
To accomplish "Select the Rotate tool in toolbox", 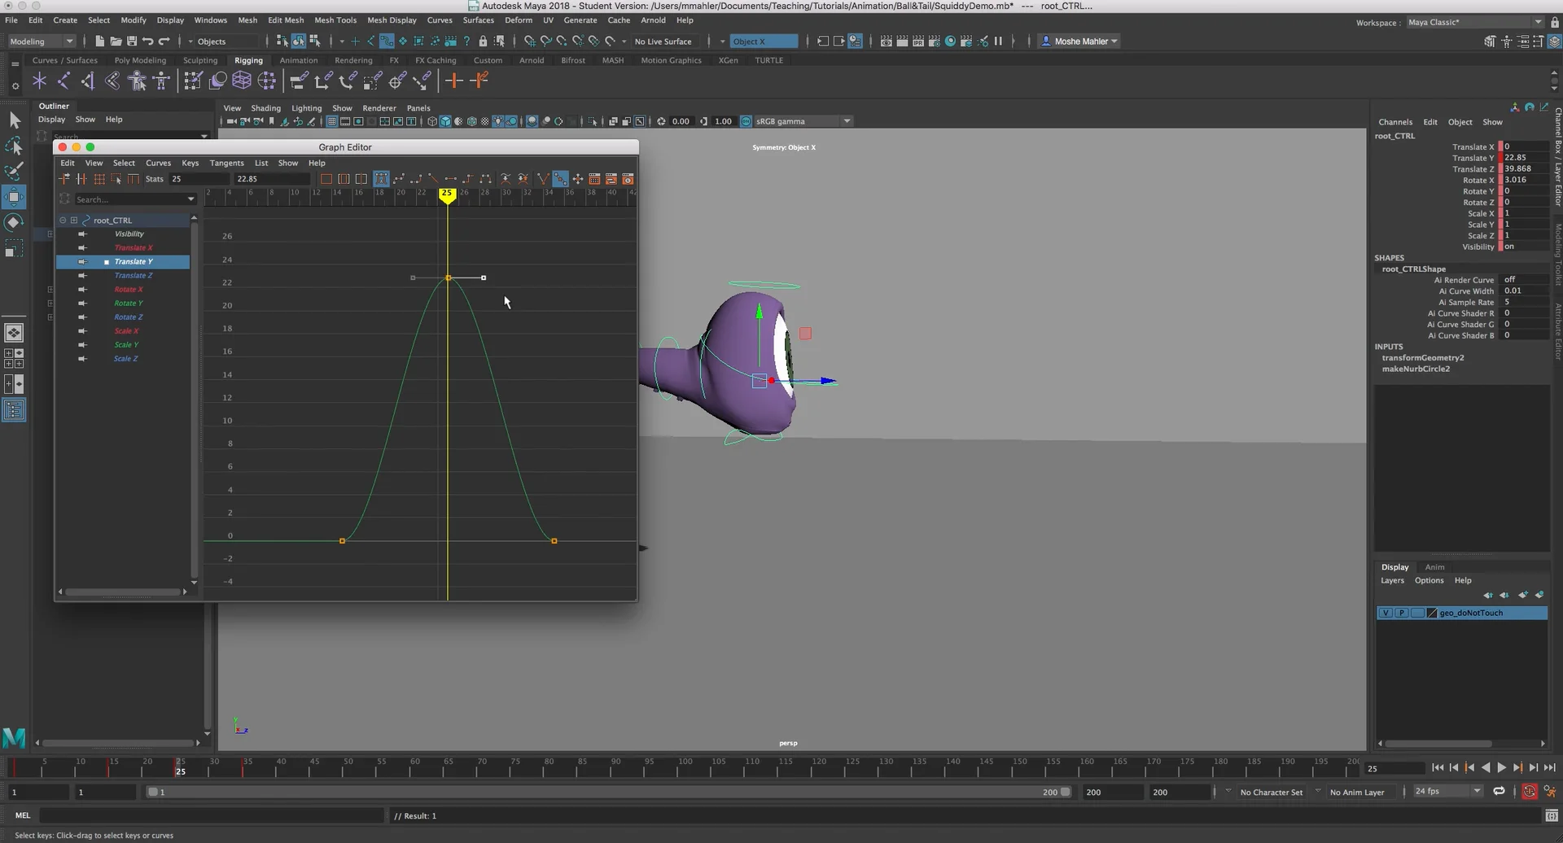I will (x=14, y=222).
